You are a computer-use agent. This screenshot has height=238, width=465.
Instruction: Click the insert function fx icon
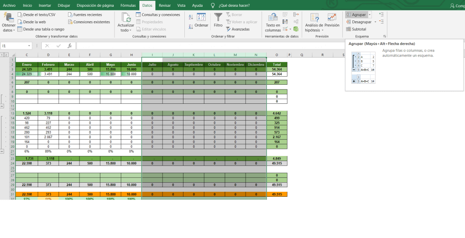click(x=69, y=46)
